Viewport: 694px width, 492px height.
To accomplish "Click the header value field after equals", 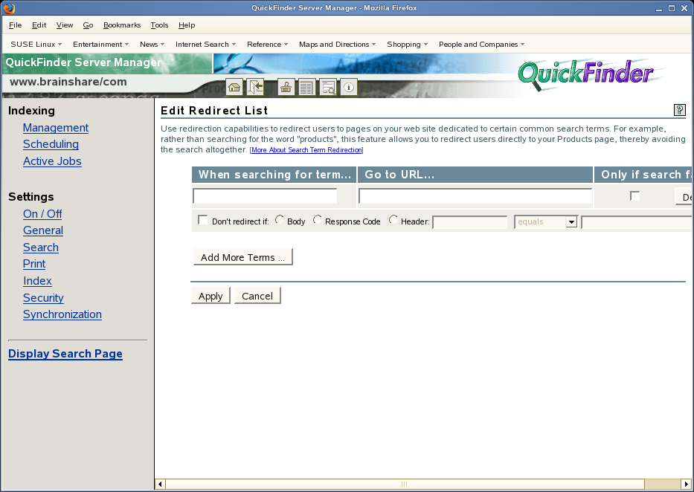I will coord(637,222).
